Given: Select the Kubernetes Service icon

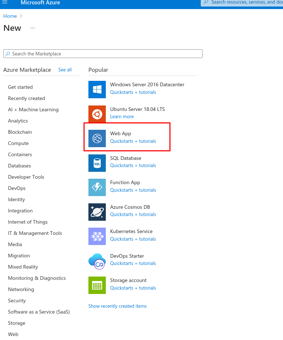Looking at the screenshot, I should (x=97, y=236).
